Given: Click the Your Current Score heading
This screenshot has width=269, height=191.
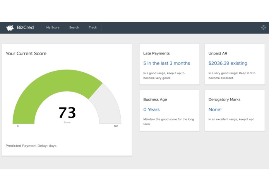Looking at the screenshot, I should coord(26,53).
